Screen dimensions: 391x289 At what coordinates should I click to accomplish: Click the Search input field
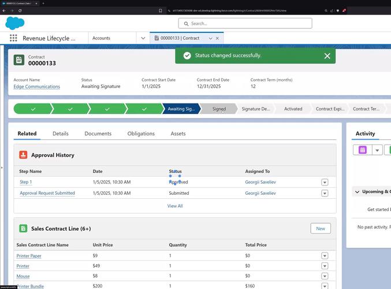(245, 24)
